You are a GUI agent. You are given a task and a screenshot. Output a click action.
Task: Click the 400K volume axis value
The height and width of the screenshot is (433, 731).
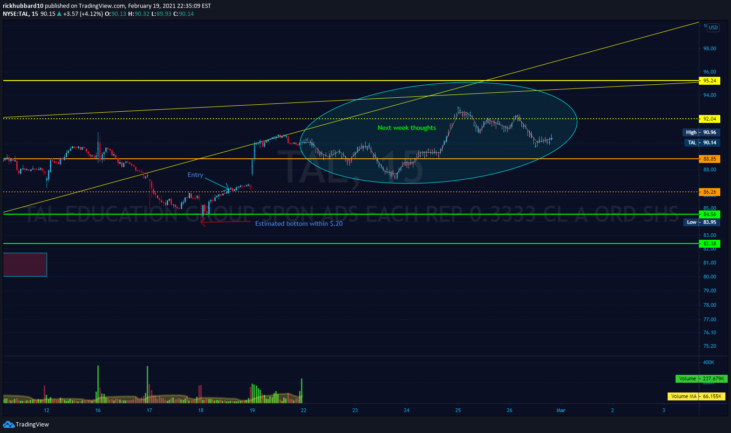(708, 362)
